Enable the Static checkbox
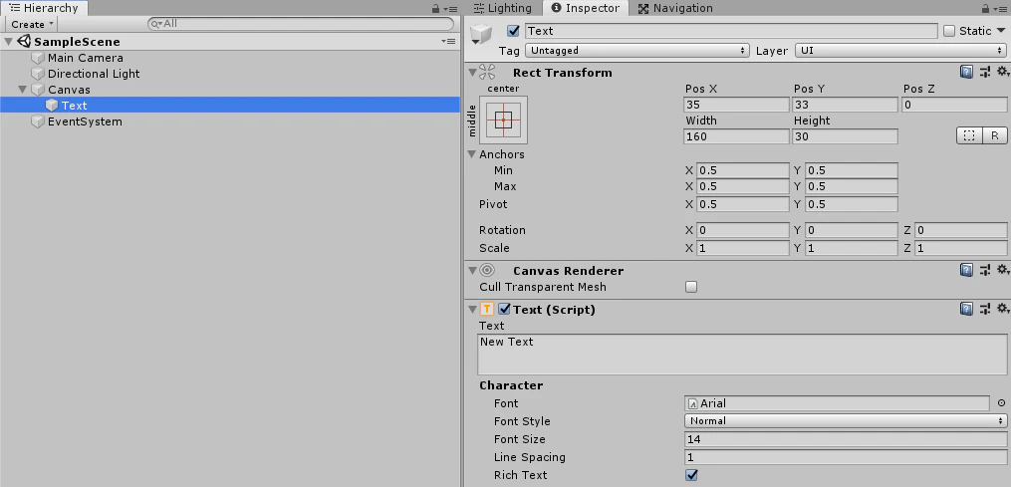1011x487 pixels. click(x=949, y=30)
